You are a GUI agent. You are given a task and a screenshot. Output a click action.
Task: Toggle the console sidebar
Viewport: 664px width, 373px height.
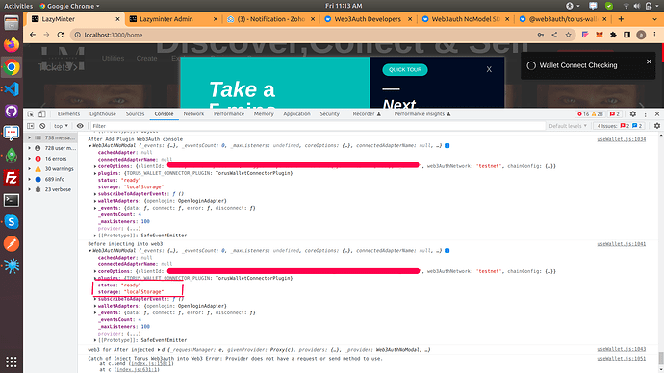point(31,126)
